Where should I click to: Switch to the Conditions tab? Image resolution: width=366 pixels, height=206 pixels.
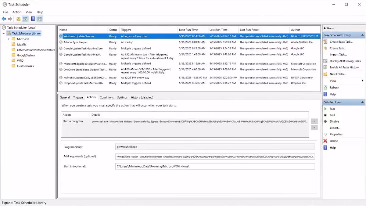tap(107, 97)
